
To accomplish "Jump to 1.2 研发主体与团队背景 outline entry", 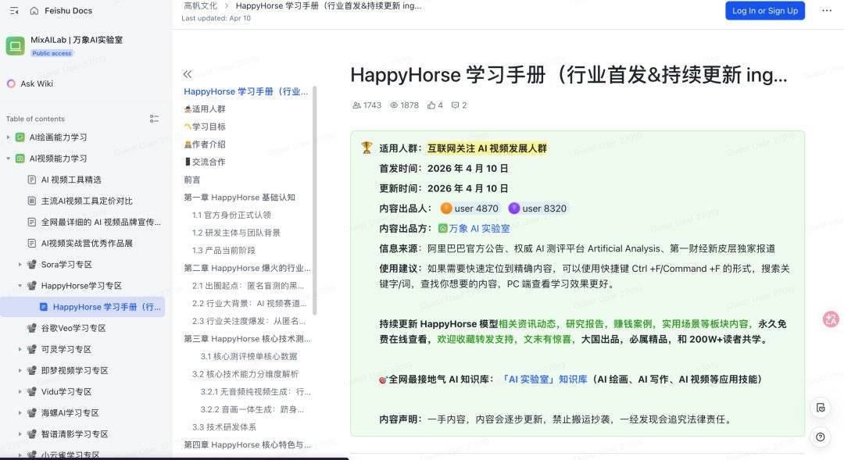I will point(236,233).
